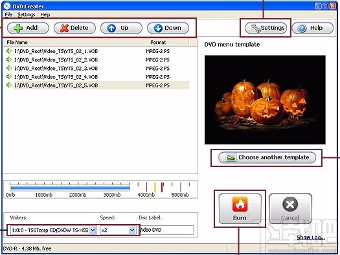
Task: Click the red capacity limit marker on gauge
Action: pyautogui.click(x=162, y=187)
